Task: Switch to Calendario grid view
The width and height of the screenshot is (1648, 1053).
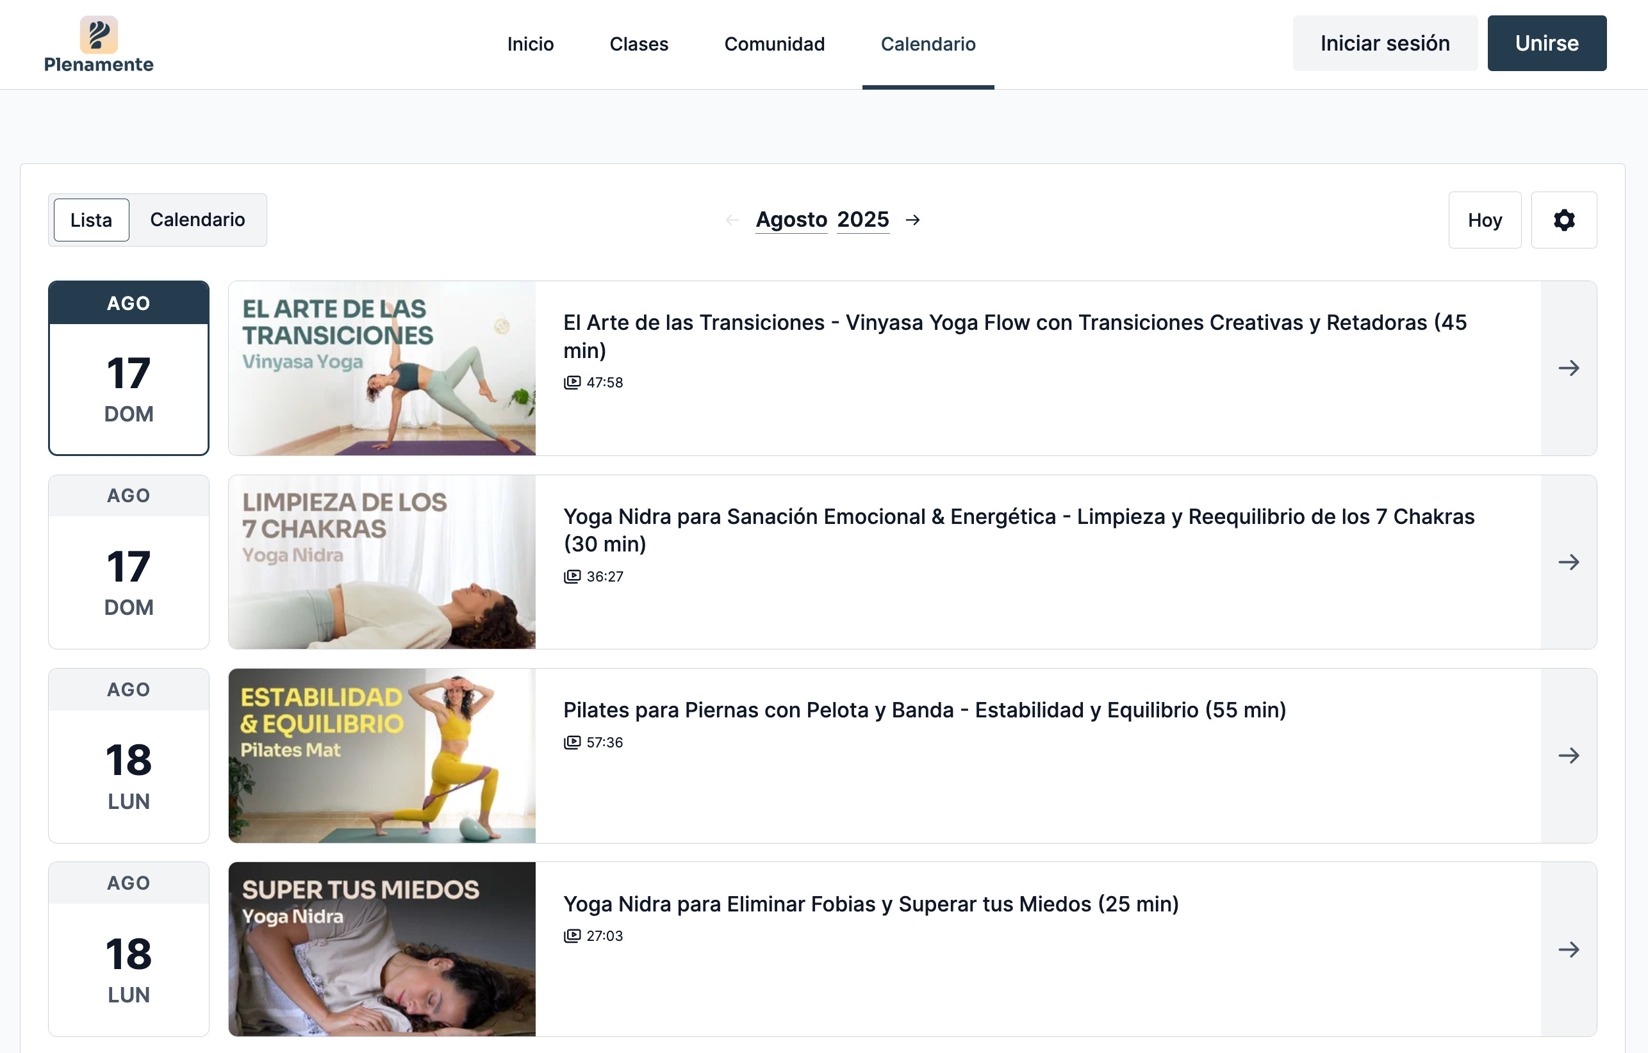Action: pos(197,220)
